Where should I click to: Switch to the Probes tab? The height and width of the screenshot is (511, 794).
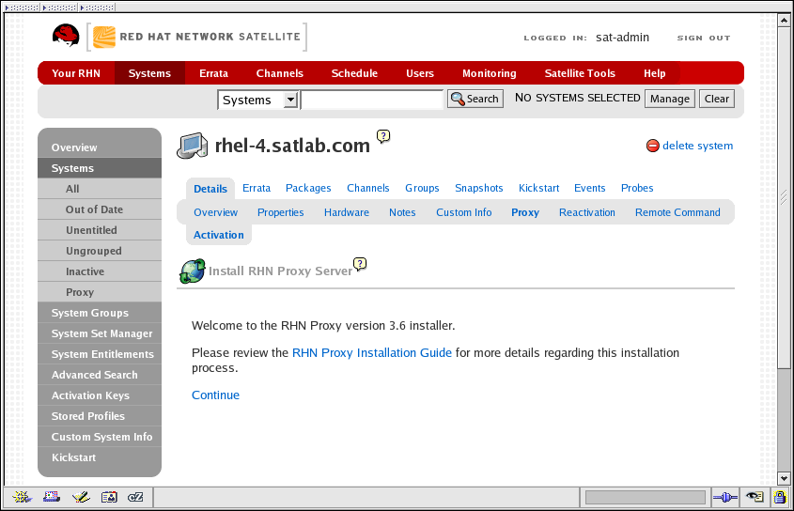click(637, 189)
